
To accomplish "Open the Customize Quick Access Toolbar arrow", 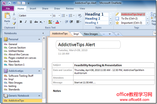I will [29, 3].
